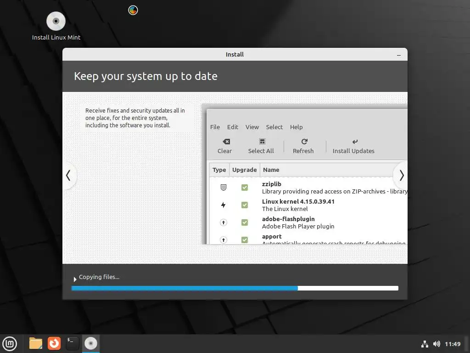
Task: Select Linux kernel 4.15.0.39.41 entry
Action: coord(298,201)
